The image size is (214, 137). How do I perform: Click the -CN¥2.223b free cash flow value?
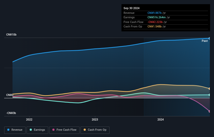click(x=155, y=22)
